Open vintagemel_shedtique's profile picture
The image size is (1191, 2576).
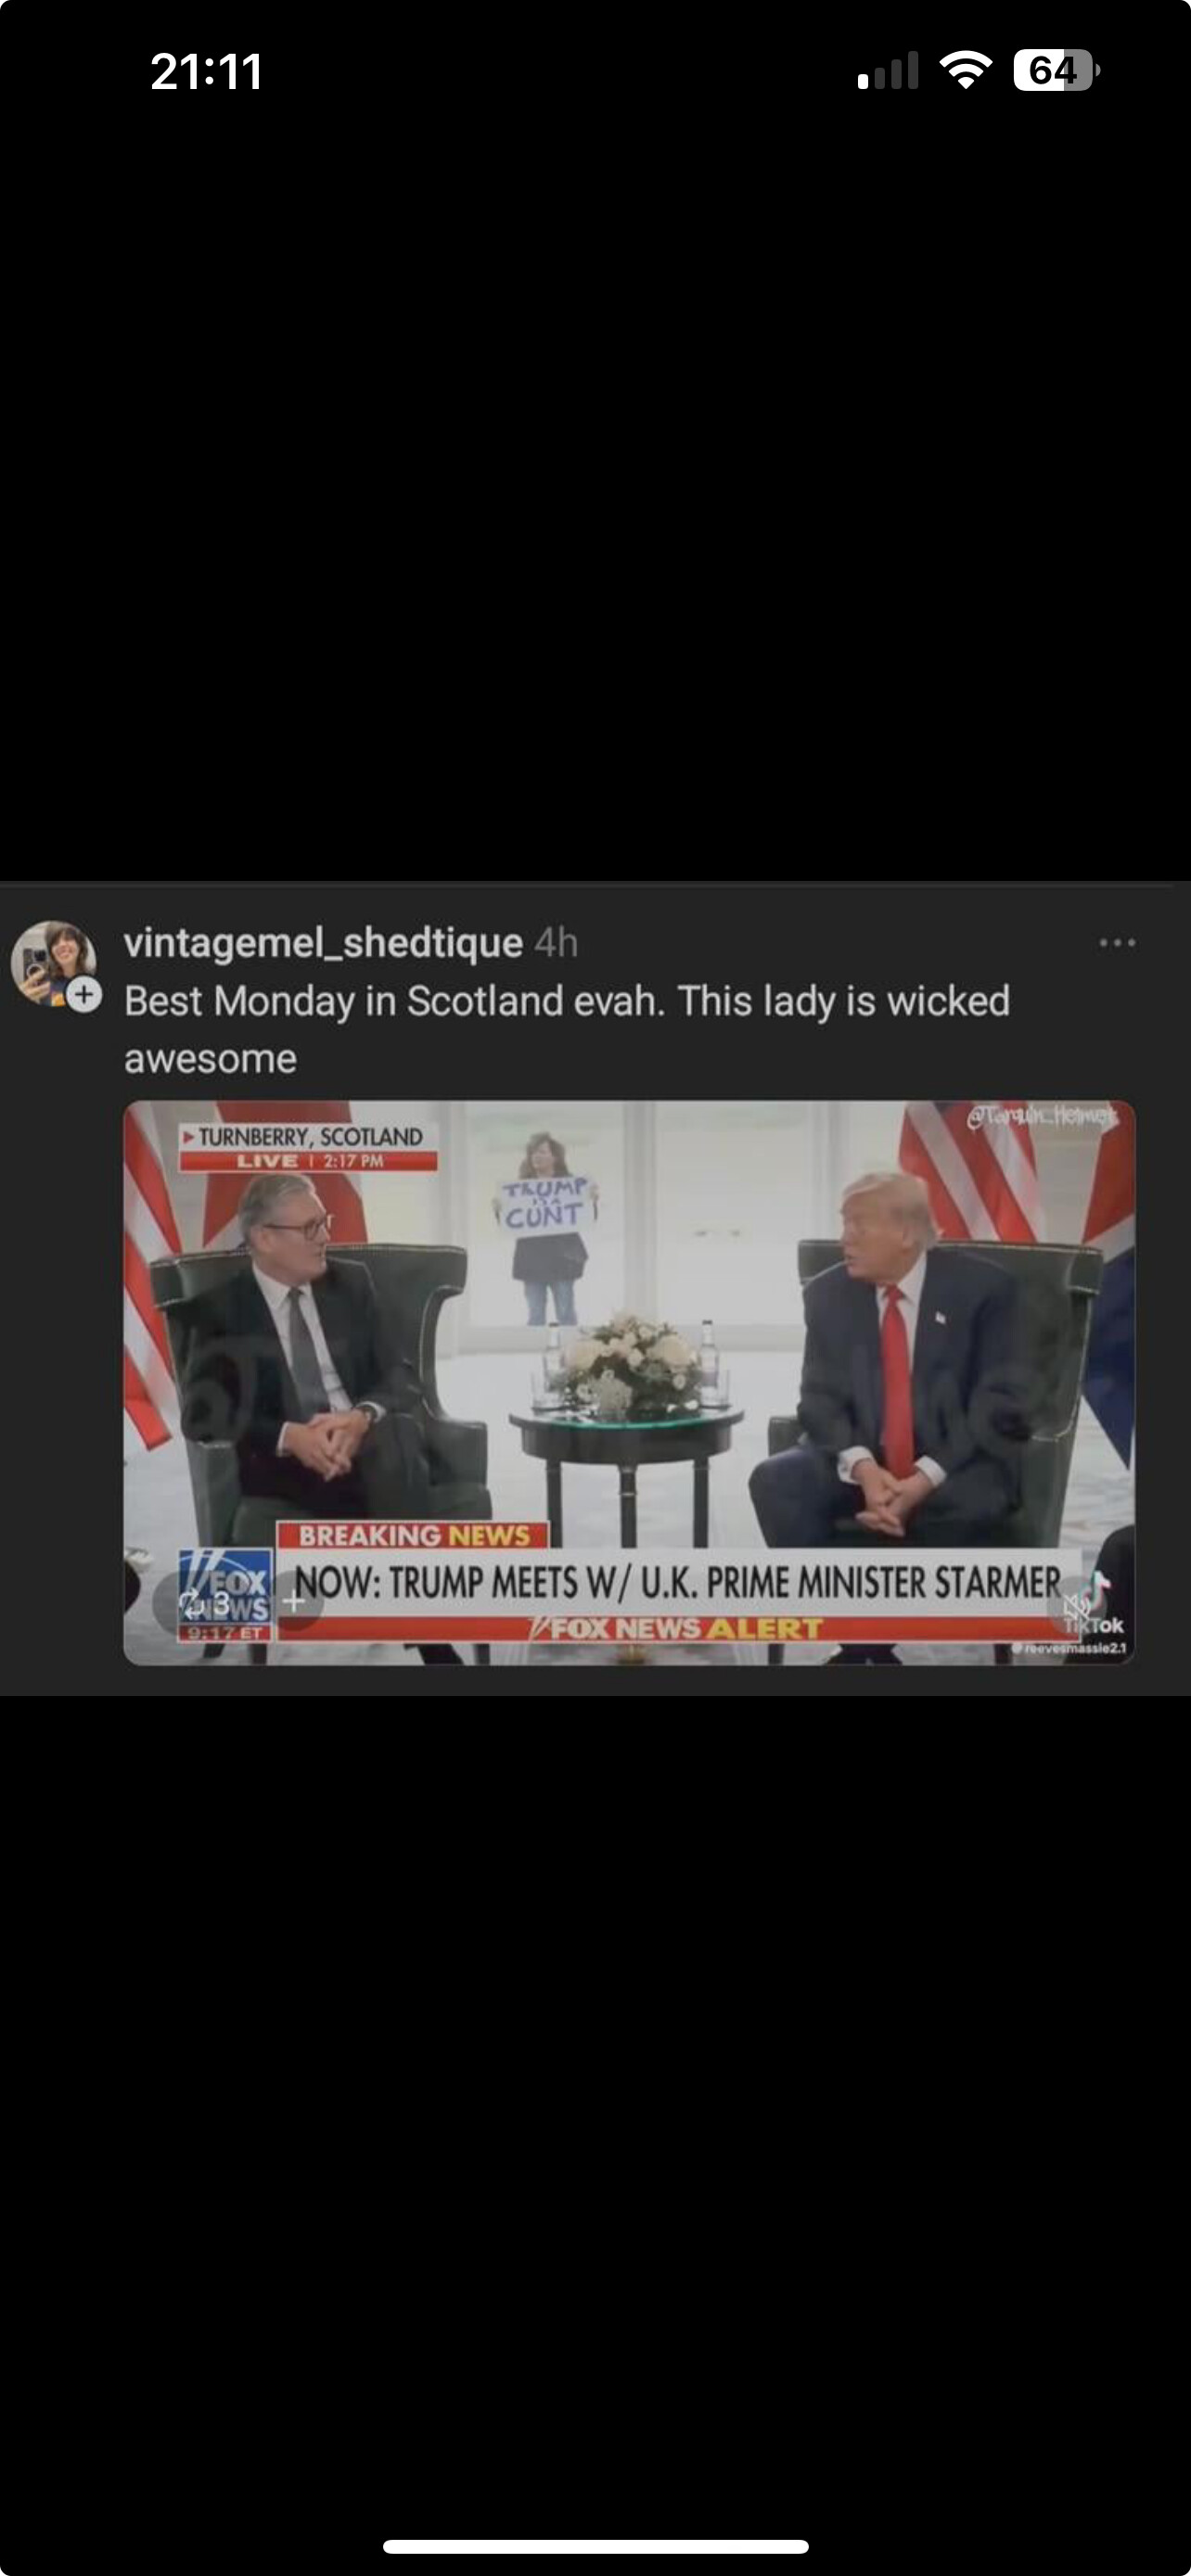click(x=53, y=962)
